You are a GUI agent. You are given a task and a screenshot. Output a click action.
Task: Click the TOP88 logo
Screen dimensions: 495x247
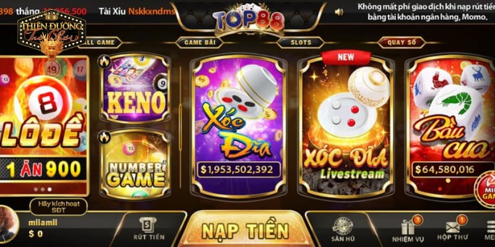click(x=248, y=20)
